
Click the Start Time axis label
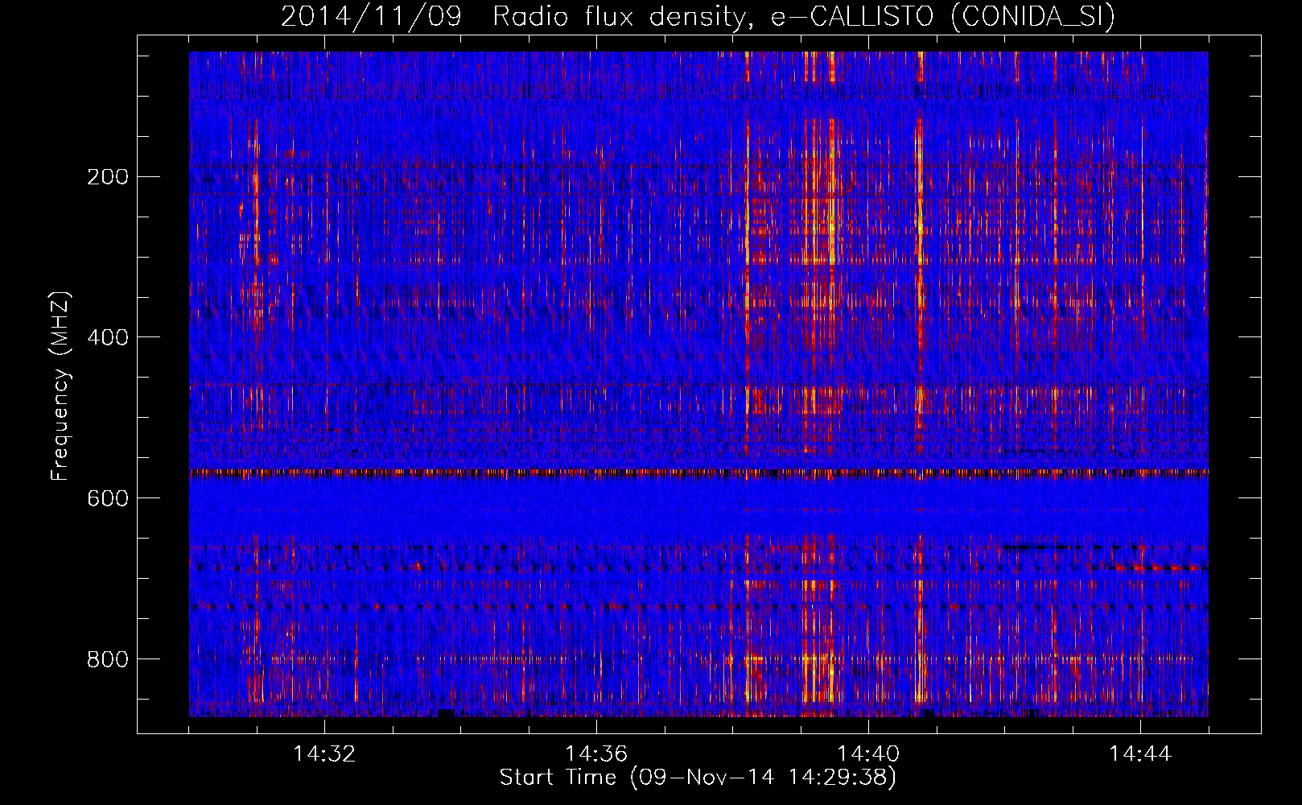point(698,778)
